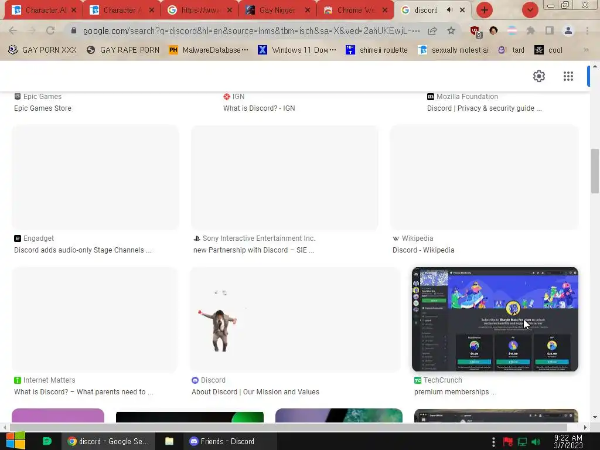Open the uBlock Origin extension icon

pyautogui.click(x=476, y=32)
